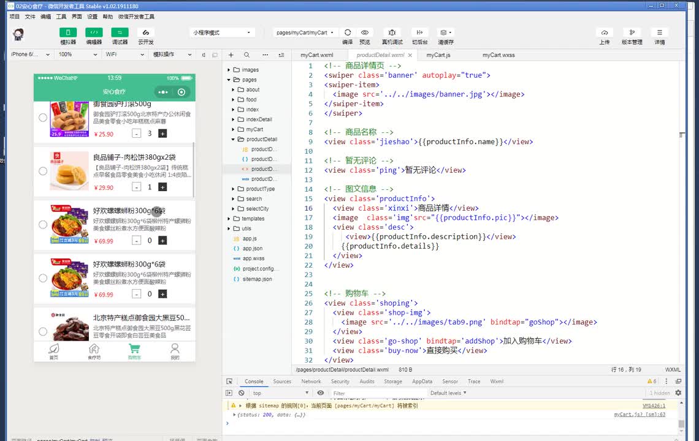Open the 小程序模式 mode dropdown
The width and height of the screenshot is (699, 441).
coord(222,32)
